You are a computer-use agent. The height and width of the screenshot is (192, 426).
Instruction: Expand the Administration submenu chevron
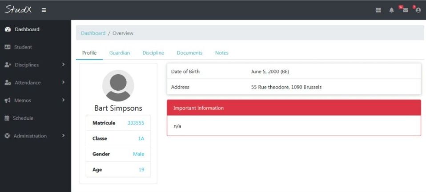click(x=63, y=135)
